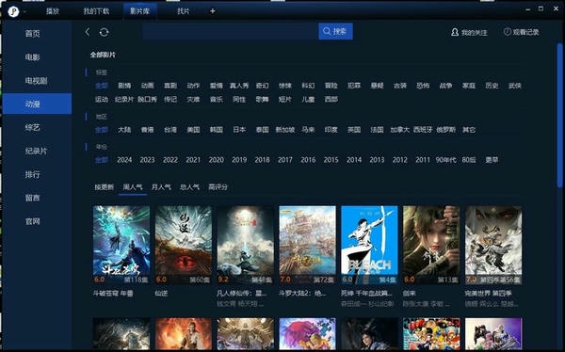Click the 搜索 search button
Viewport: 565px width, 352px height.
335,31
